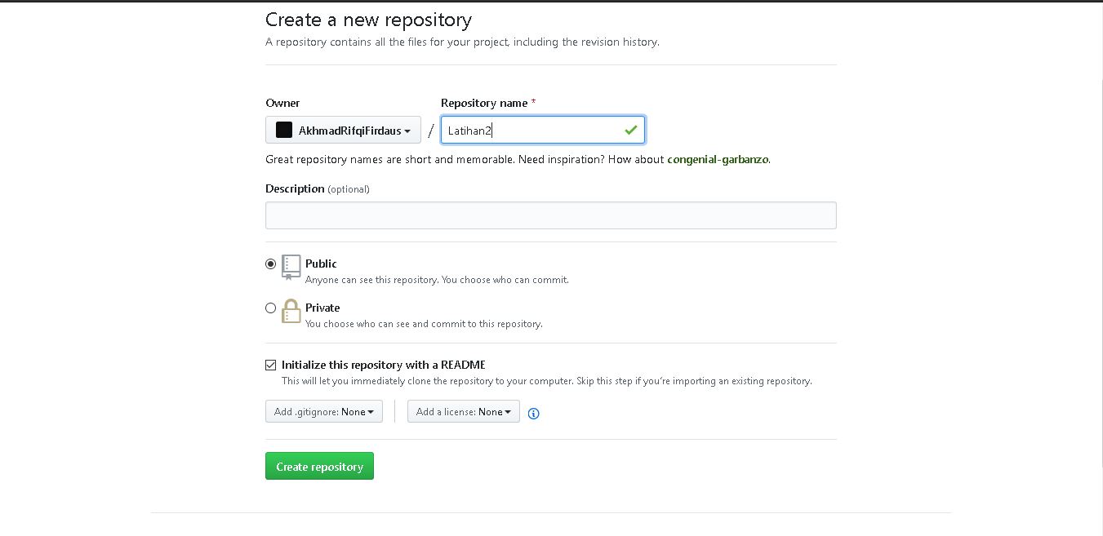1103x536 pixels.
Task: Expand the Add a license dropdown
Action: pos(464,411)
